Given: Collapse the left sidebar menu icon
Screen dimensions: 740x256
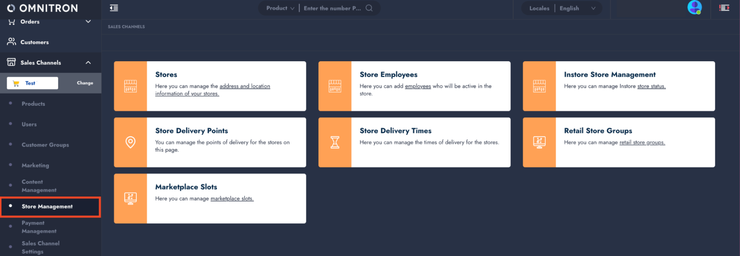Looking at the screenshot, I should pos(114,8).
